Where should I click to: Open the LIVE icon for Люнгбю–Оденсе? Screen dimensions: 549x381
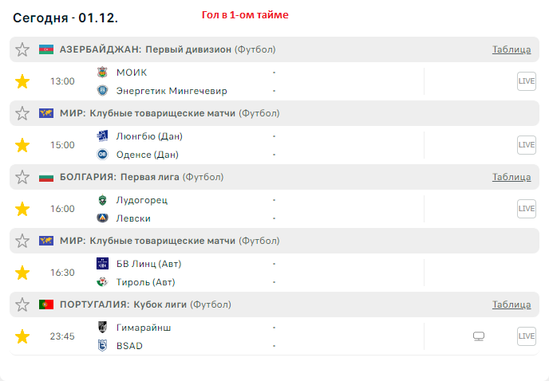click(x=526, y=145)
